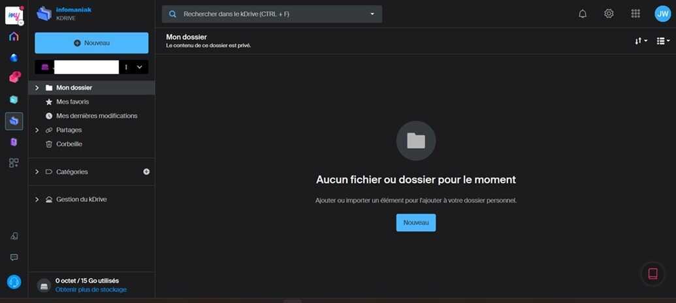Open the red book help icon
Viewport: 676px width, 303px height.
coord(652,274)
